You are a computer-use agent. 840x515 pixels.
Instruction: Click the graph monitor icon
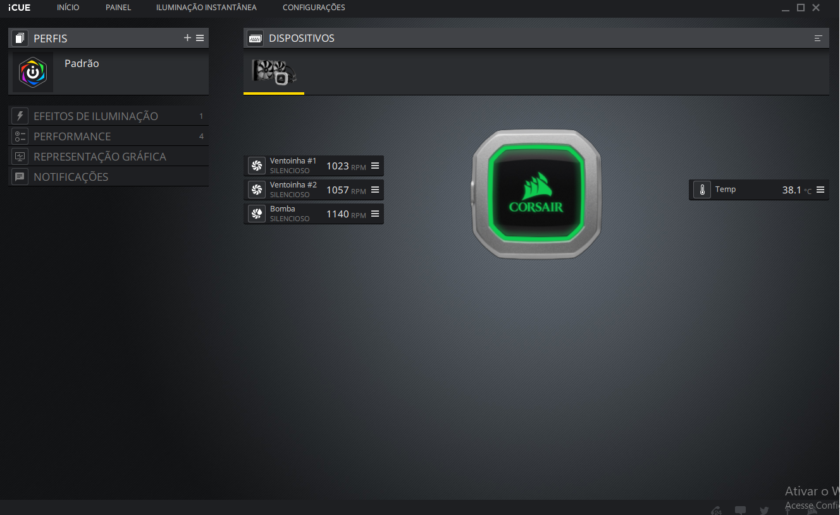click(x=20, y=157)
